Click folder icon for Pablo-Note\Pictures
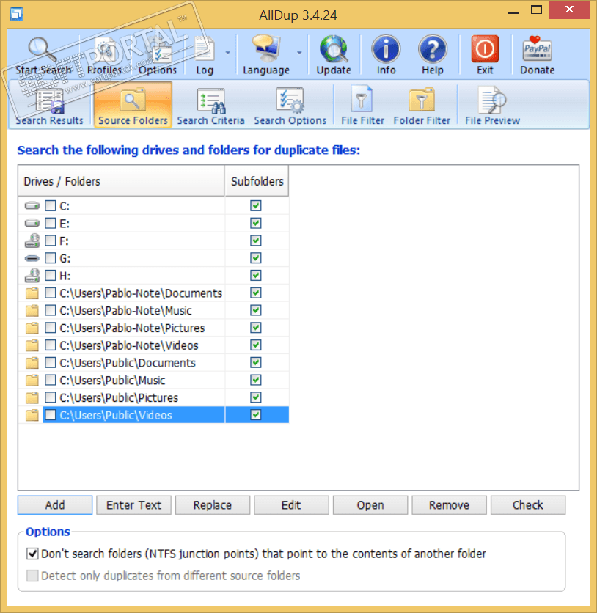This screenshot has height=613, width=597. click(32, 328)
